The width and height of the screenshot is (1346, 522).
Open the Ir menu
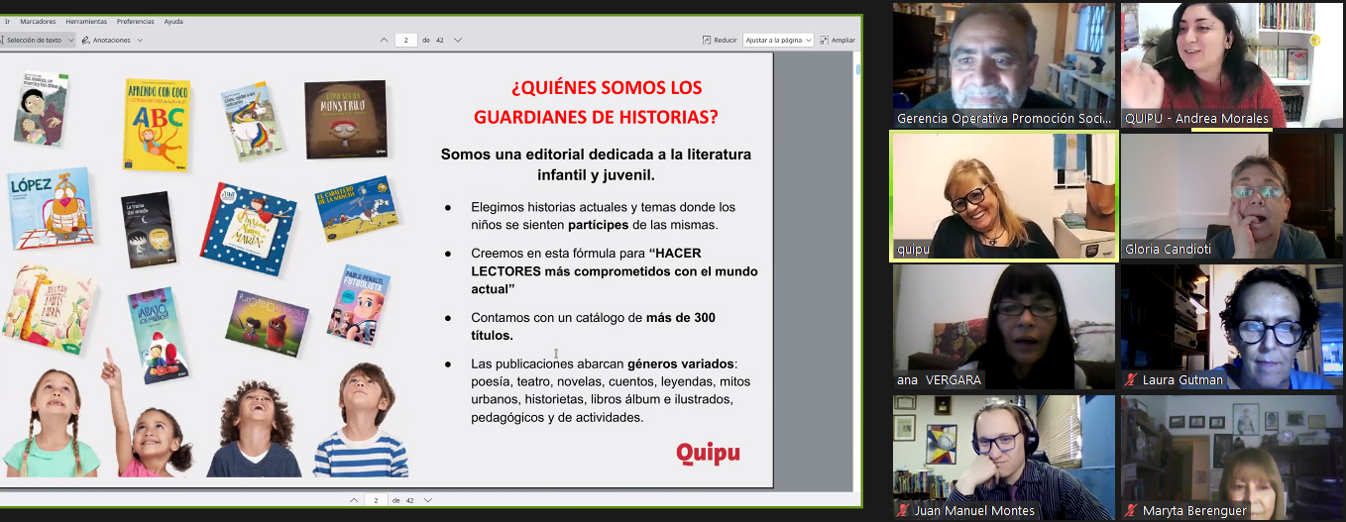pos(7,21)
